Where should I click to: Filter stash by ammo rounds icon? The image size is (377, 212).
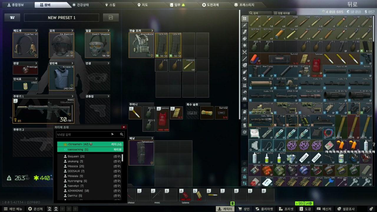pos(244,39)
